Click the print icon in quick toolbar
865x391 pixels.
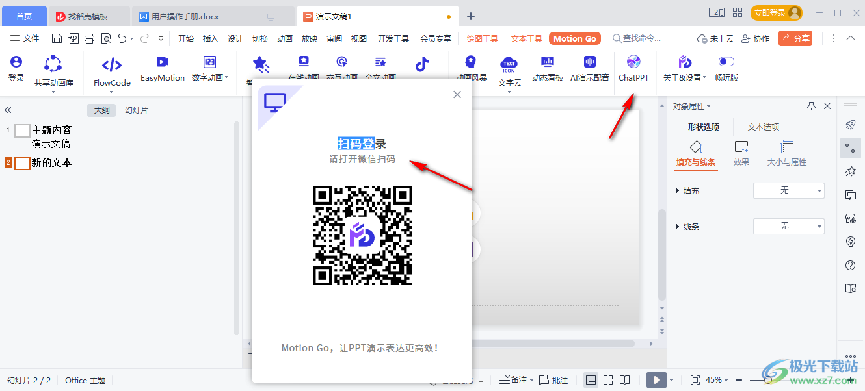point(89,38)
